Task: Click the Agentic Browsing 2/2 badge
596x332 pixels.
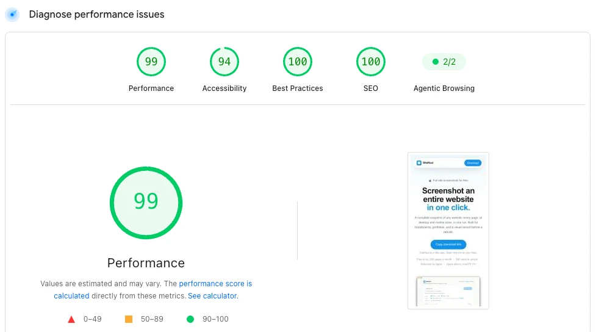Action: (444, 62)
